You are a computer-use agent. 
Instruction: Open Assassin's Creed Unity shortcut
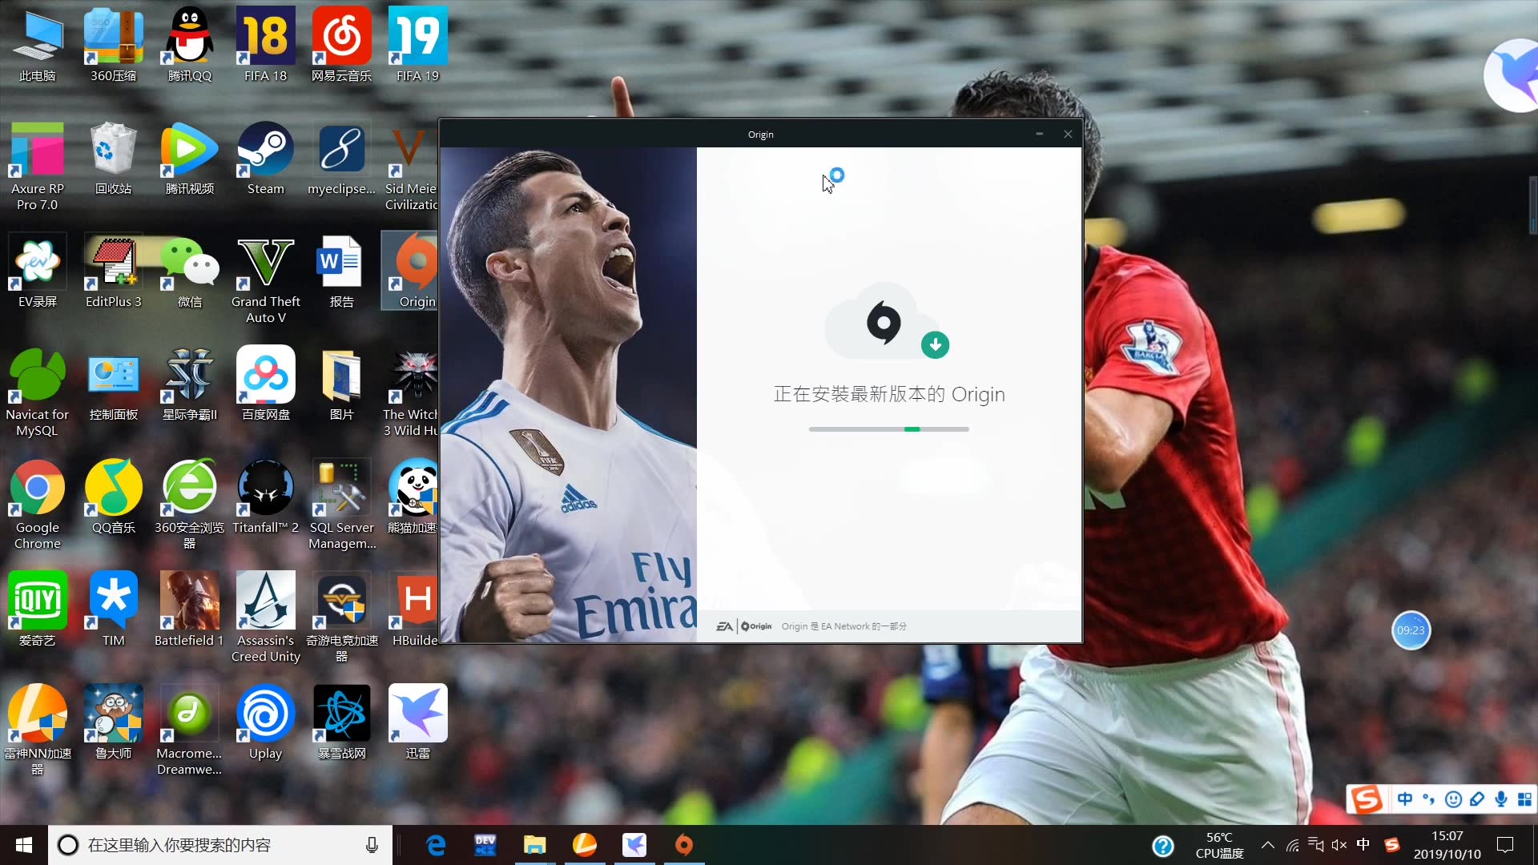coord(265,618)
